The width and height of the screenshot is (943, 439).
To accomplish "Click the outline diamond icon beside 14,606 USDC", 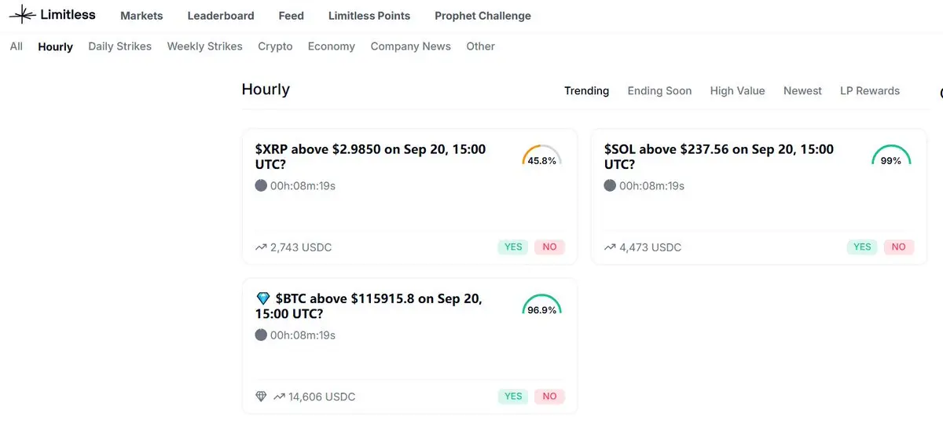I will [262, 397].
